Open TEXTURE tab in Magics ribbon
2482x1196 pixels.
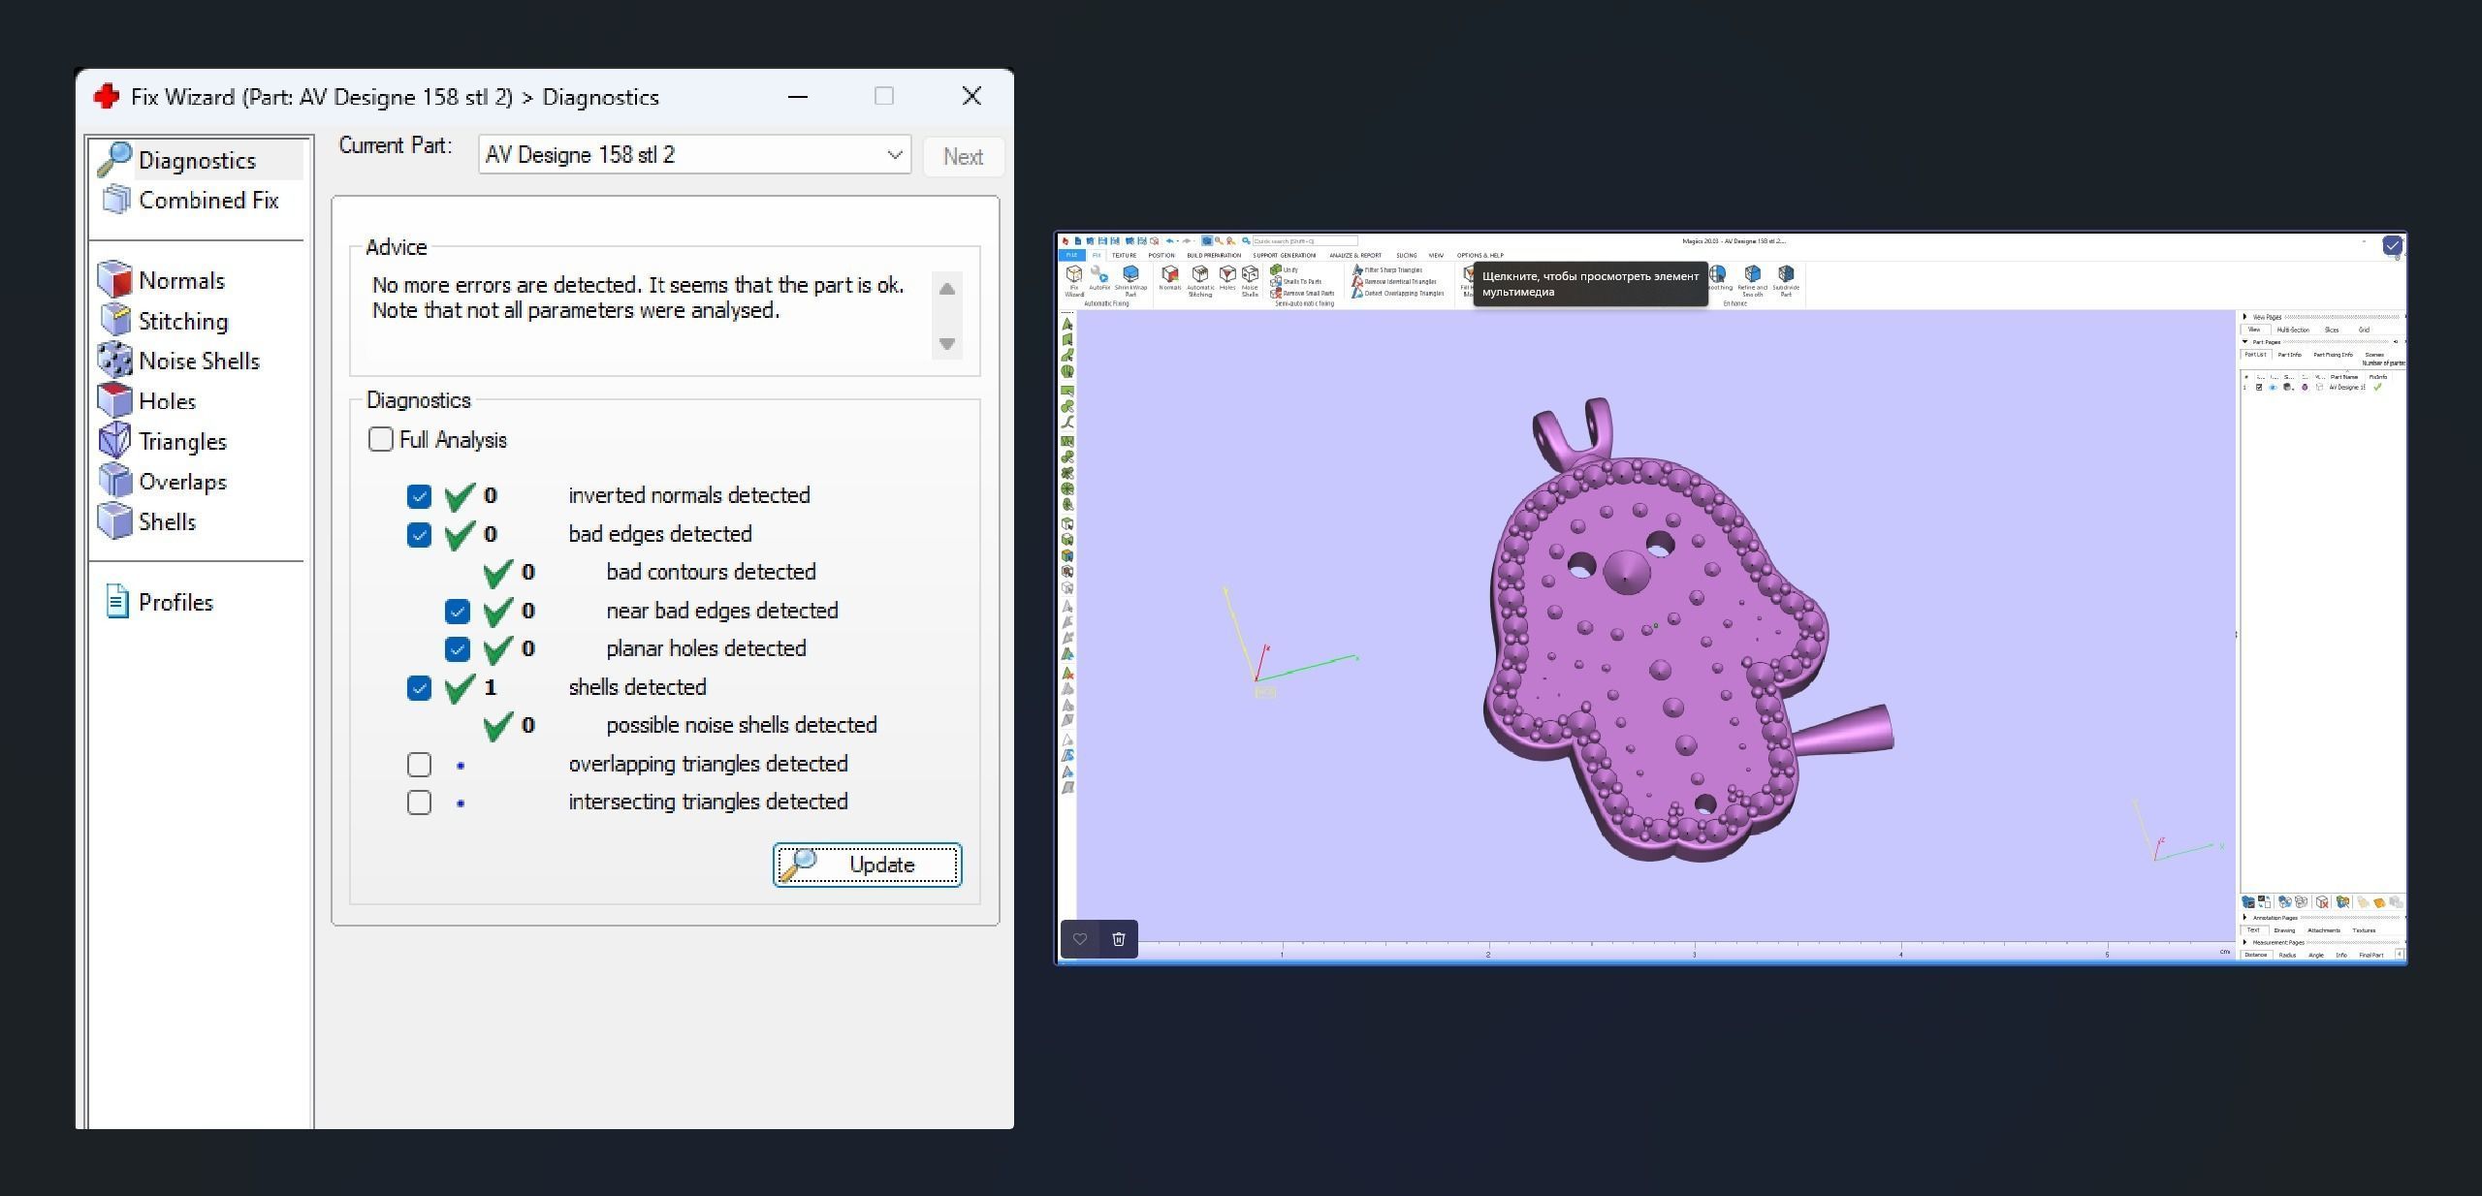tap(1124, 255)
